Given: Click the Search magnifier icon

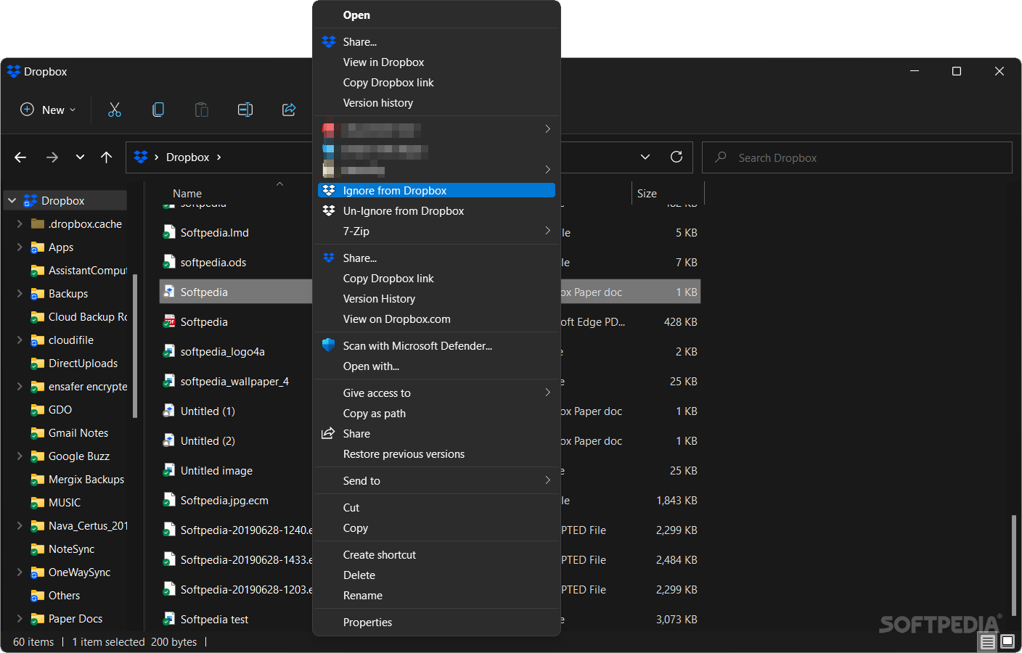Looking at the screenshot, I should pyautogui.click(x=721, y=157).
